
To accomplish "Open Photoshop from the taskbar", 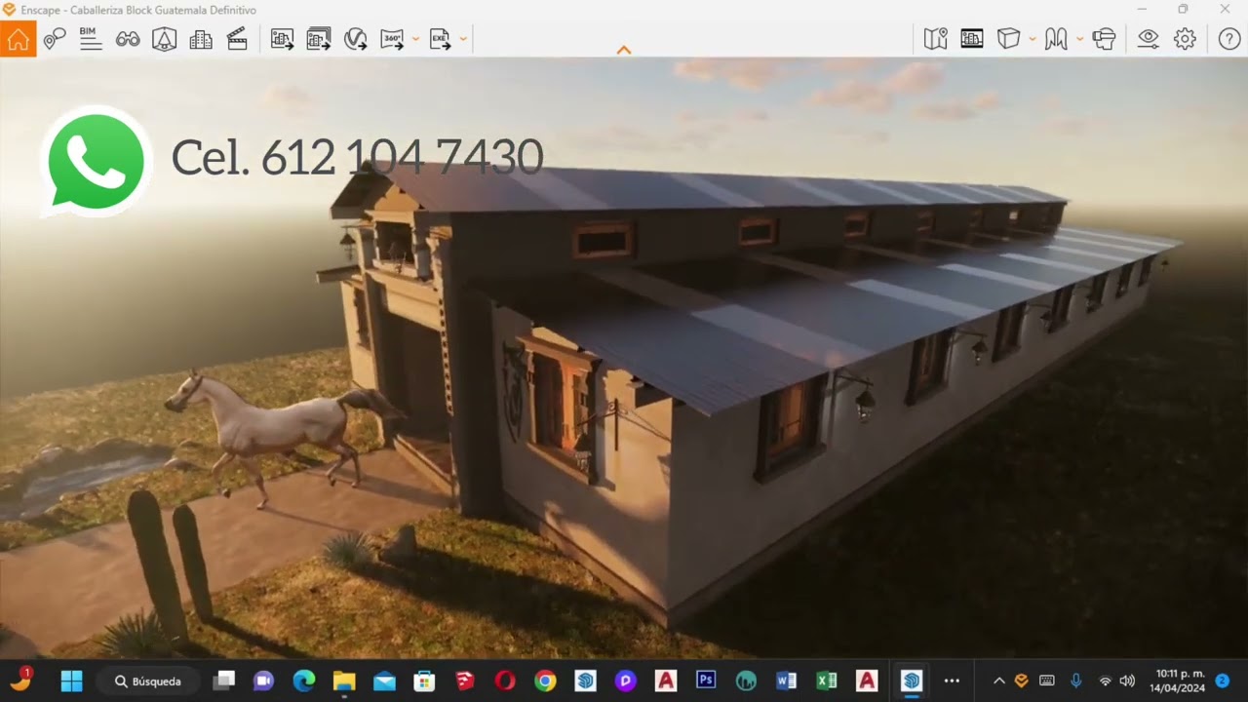I will pyautogui.click(x=706, y=681).
